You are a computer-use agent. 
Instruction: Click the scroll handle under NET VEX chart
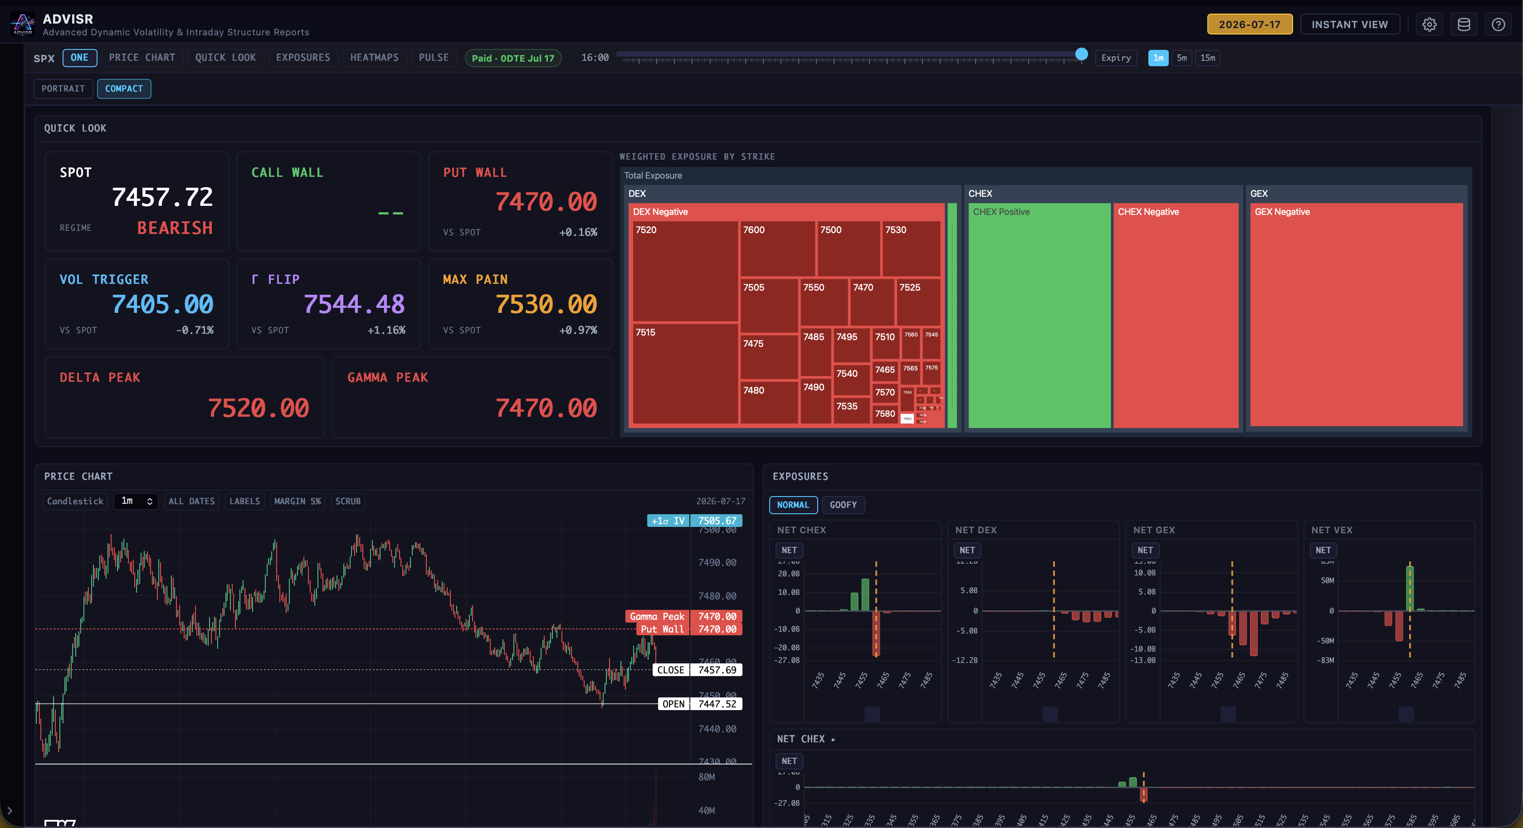[1406, 714]
